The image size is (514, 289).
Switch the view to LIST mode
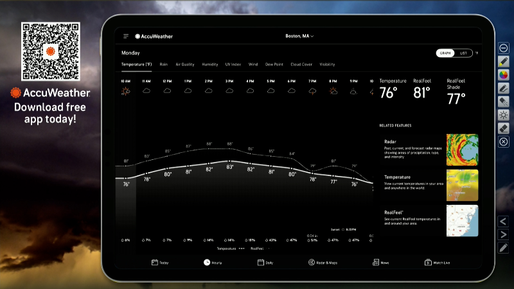[x=463, y=53]
